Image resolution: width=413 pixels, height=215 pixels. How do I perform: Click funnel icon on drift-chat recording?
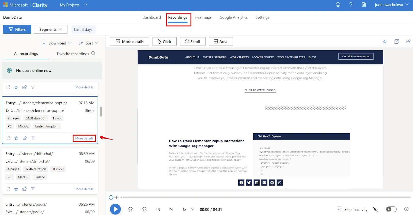pos(33,189)
